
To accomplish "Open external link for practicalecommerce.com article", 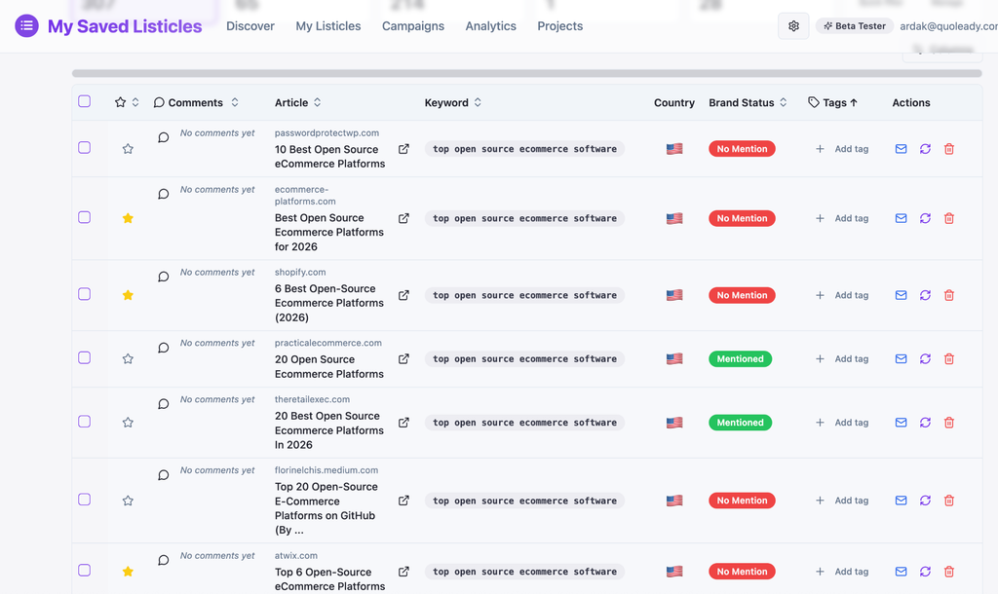I will (x=403, y=358).
